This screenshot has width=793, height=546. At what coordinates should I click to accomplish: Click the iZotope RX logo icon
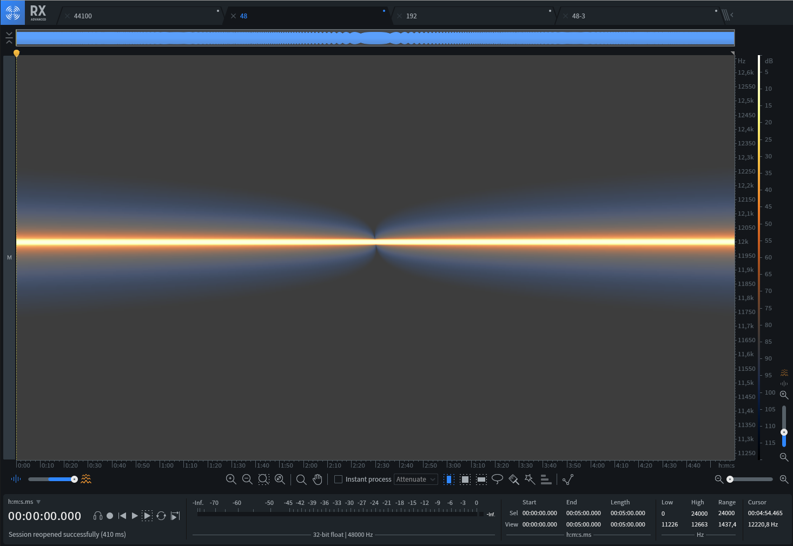[x=12, y=12]
